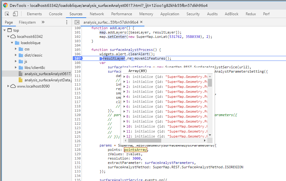Show more navigator tabs with double chevron
Screen dimensions: 286x181
tap(43, 22)
